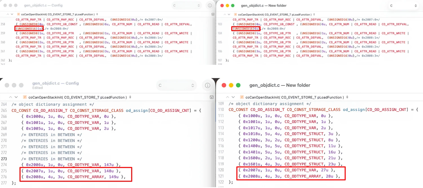The image size is (423, 188).
Task: Click the Edited label under the Config title
Action: [x=38, y=88]
